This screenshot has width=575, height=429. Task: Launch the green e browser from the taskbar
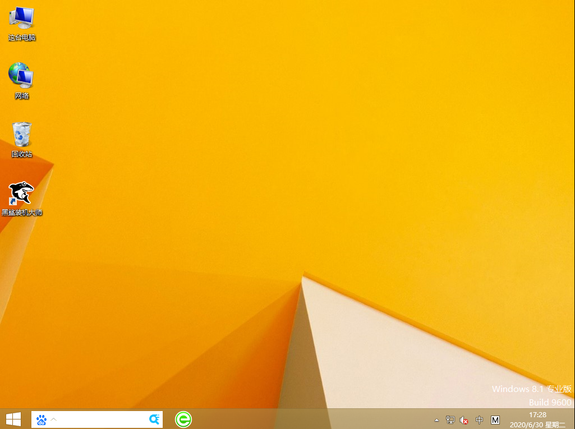tap(183, 419)
